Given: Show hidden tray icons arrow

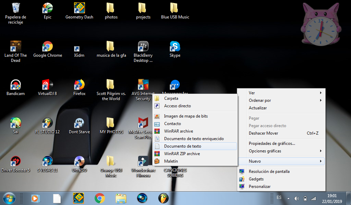Looking at the screenshot, I should pyautogui.click(x=288, y=199).
